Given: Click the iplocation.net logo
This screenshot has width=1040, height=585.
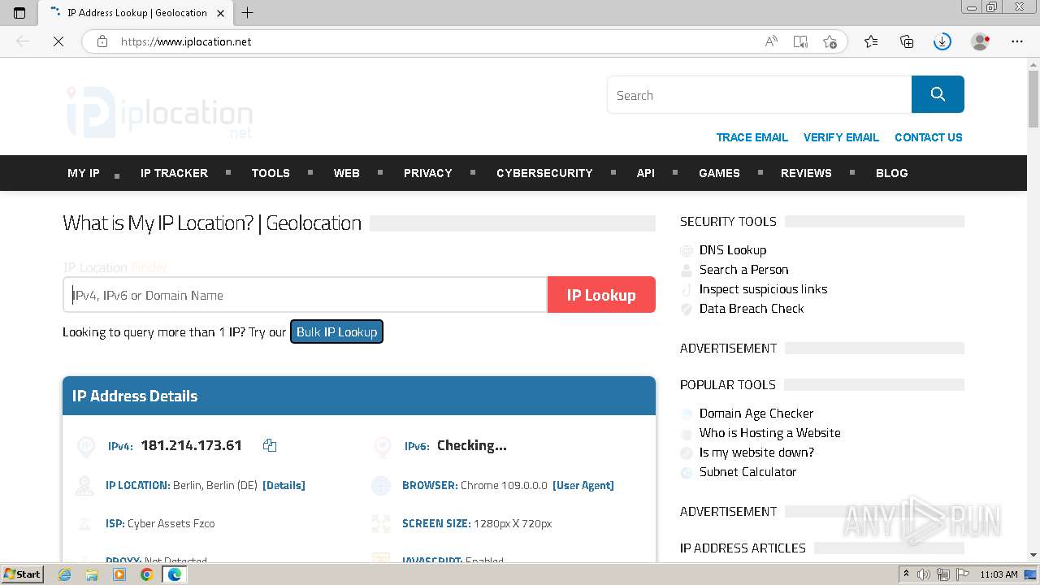Looking at the screenshot, I should [x=159, y=112].
